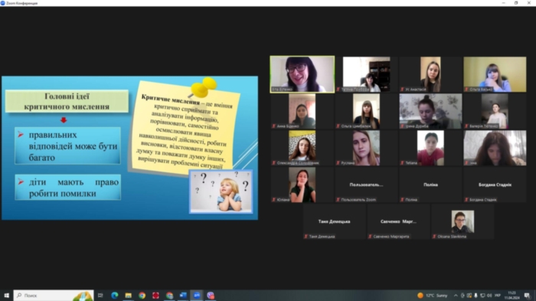Click the volume icon in system tray
This screenshot has height=301, width=536.
click(489, 296)
